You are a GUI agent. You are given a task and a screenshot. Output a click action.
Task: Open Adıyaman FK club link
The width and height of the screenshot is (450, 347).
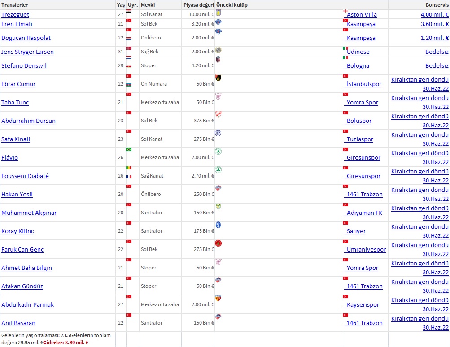[364, 213]
